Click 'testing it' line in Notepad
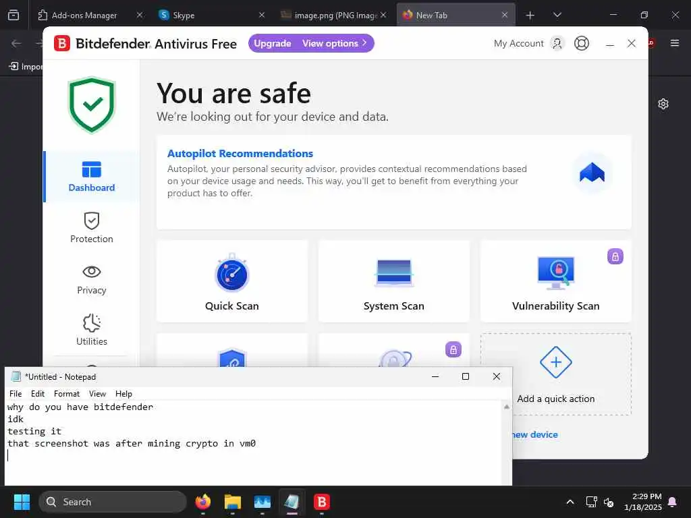The width and height of the screenshot is (691, 518). tap(34, 431)
